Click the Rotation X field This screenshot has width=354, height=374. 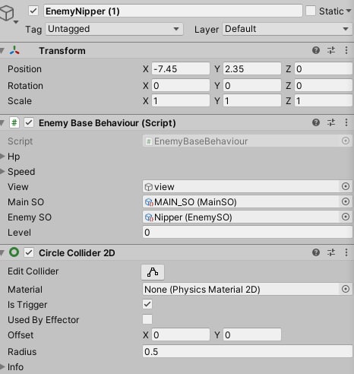pos(181,86)
